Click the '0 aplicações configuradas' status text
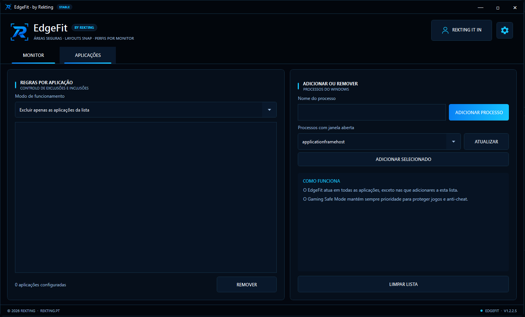 [x=40, y=285]
